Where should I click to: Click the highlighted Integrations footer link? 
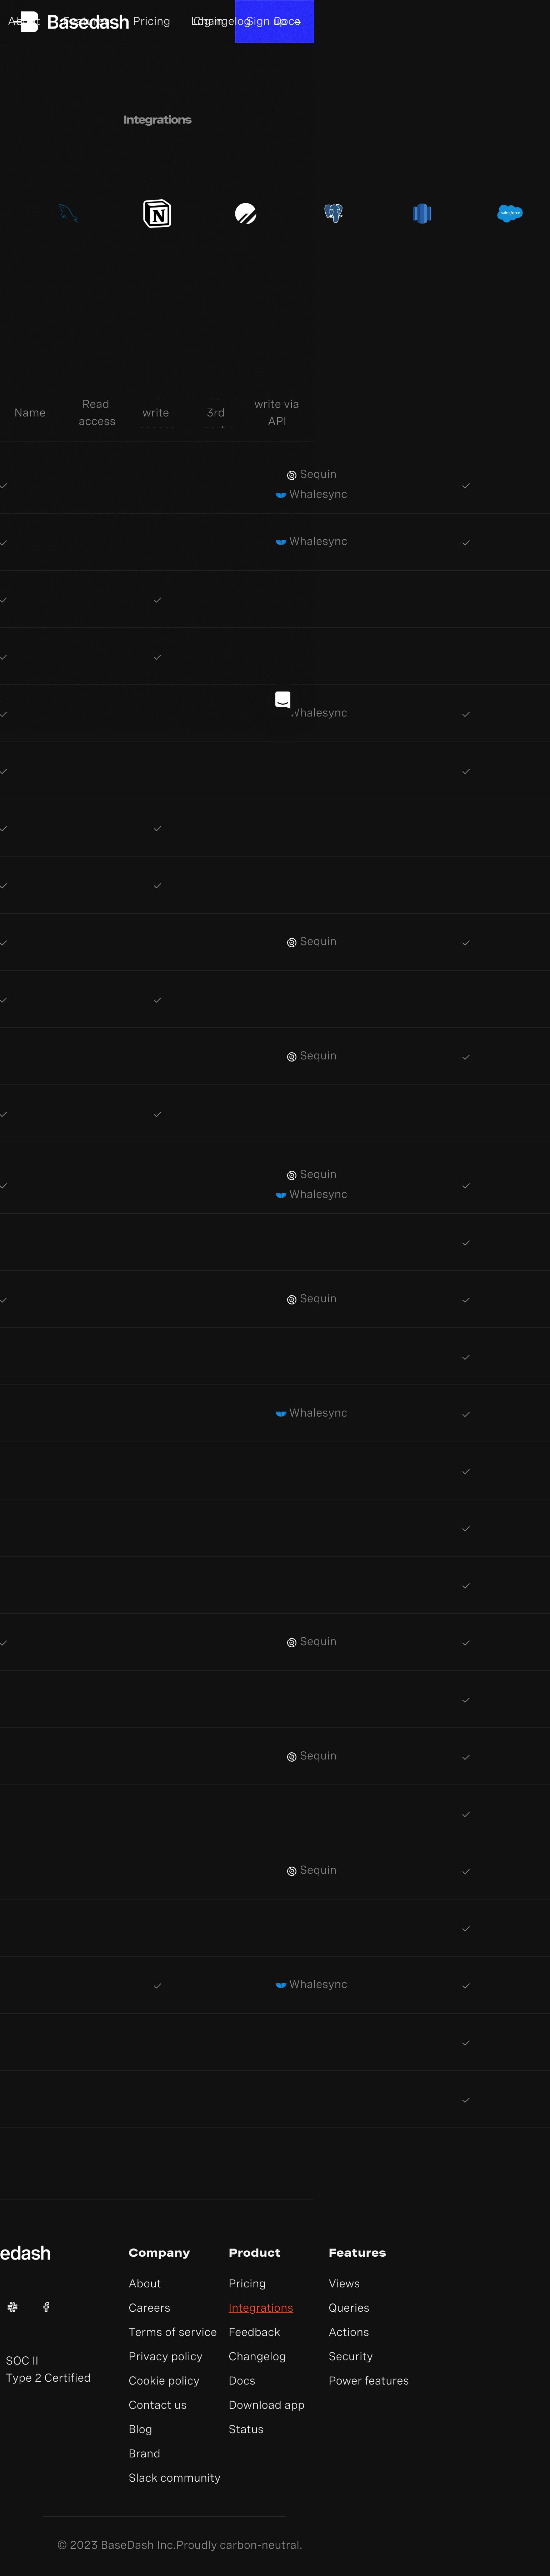pos(260,2308)
